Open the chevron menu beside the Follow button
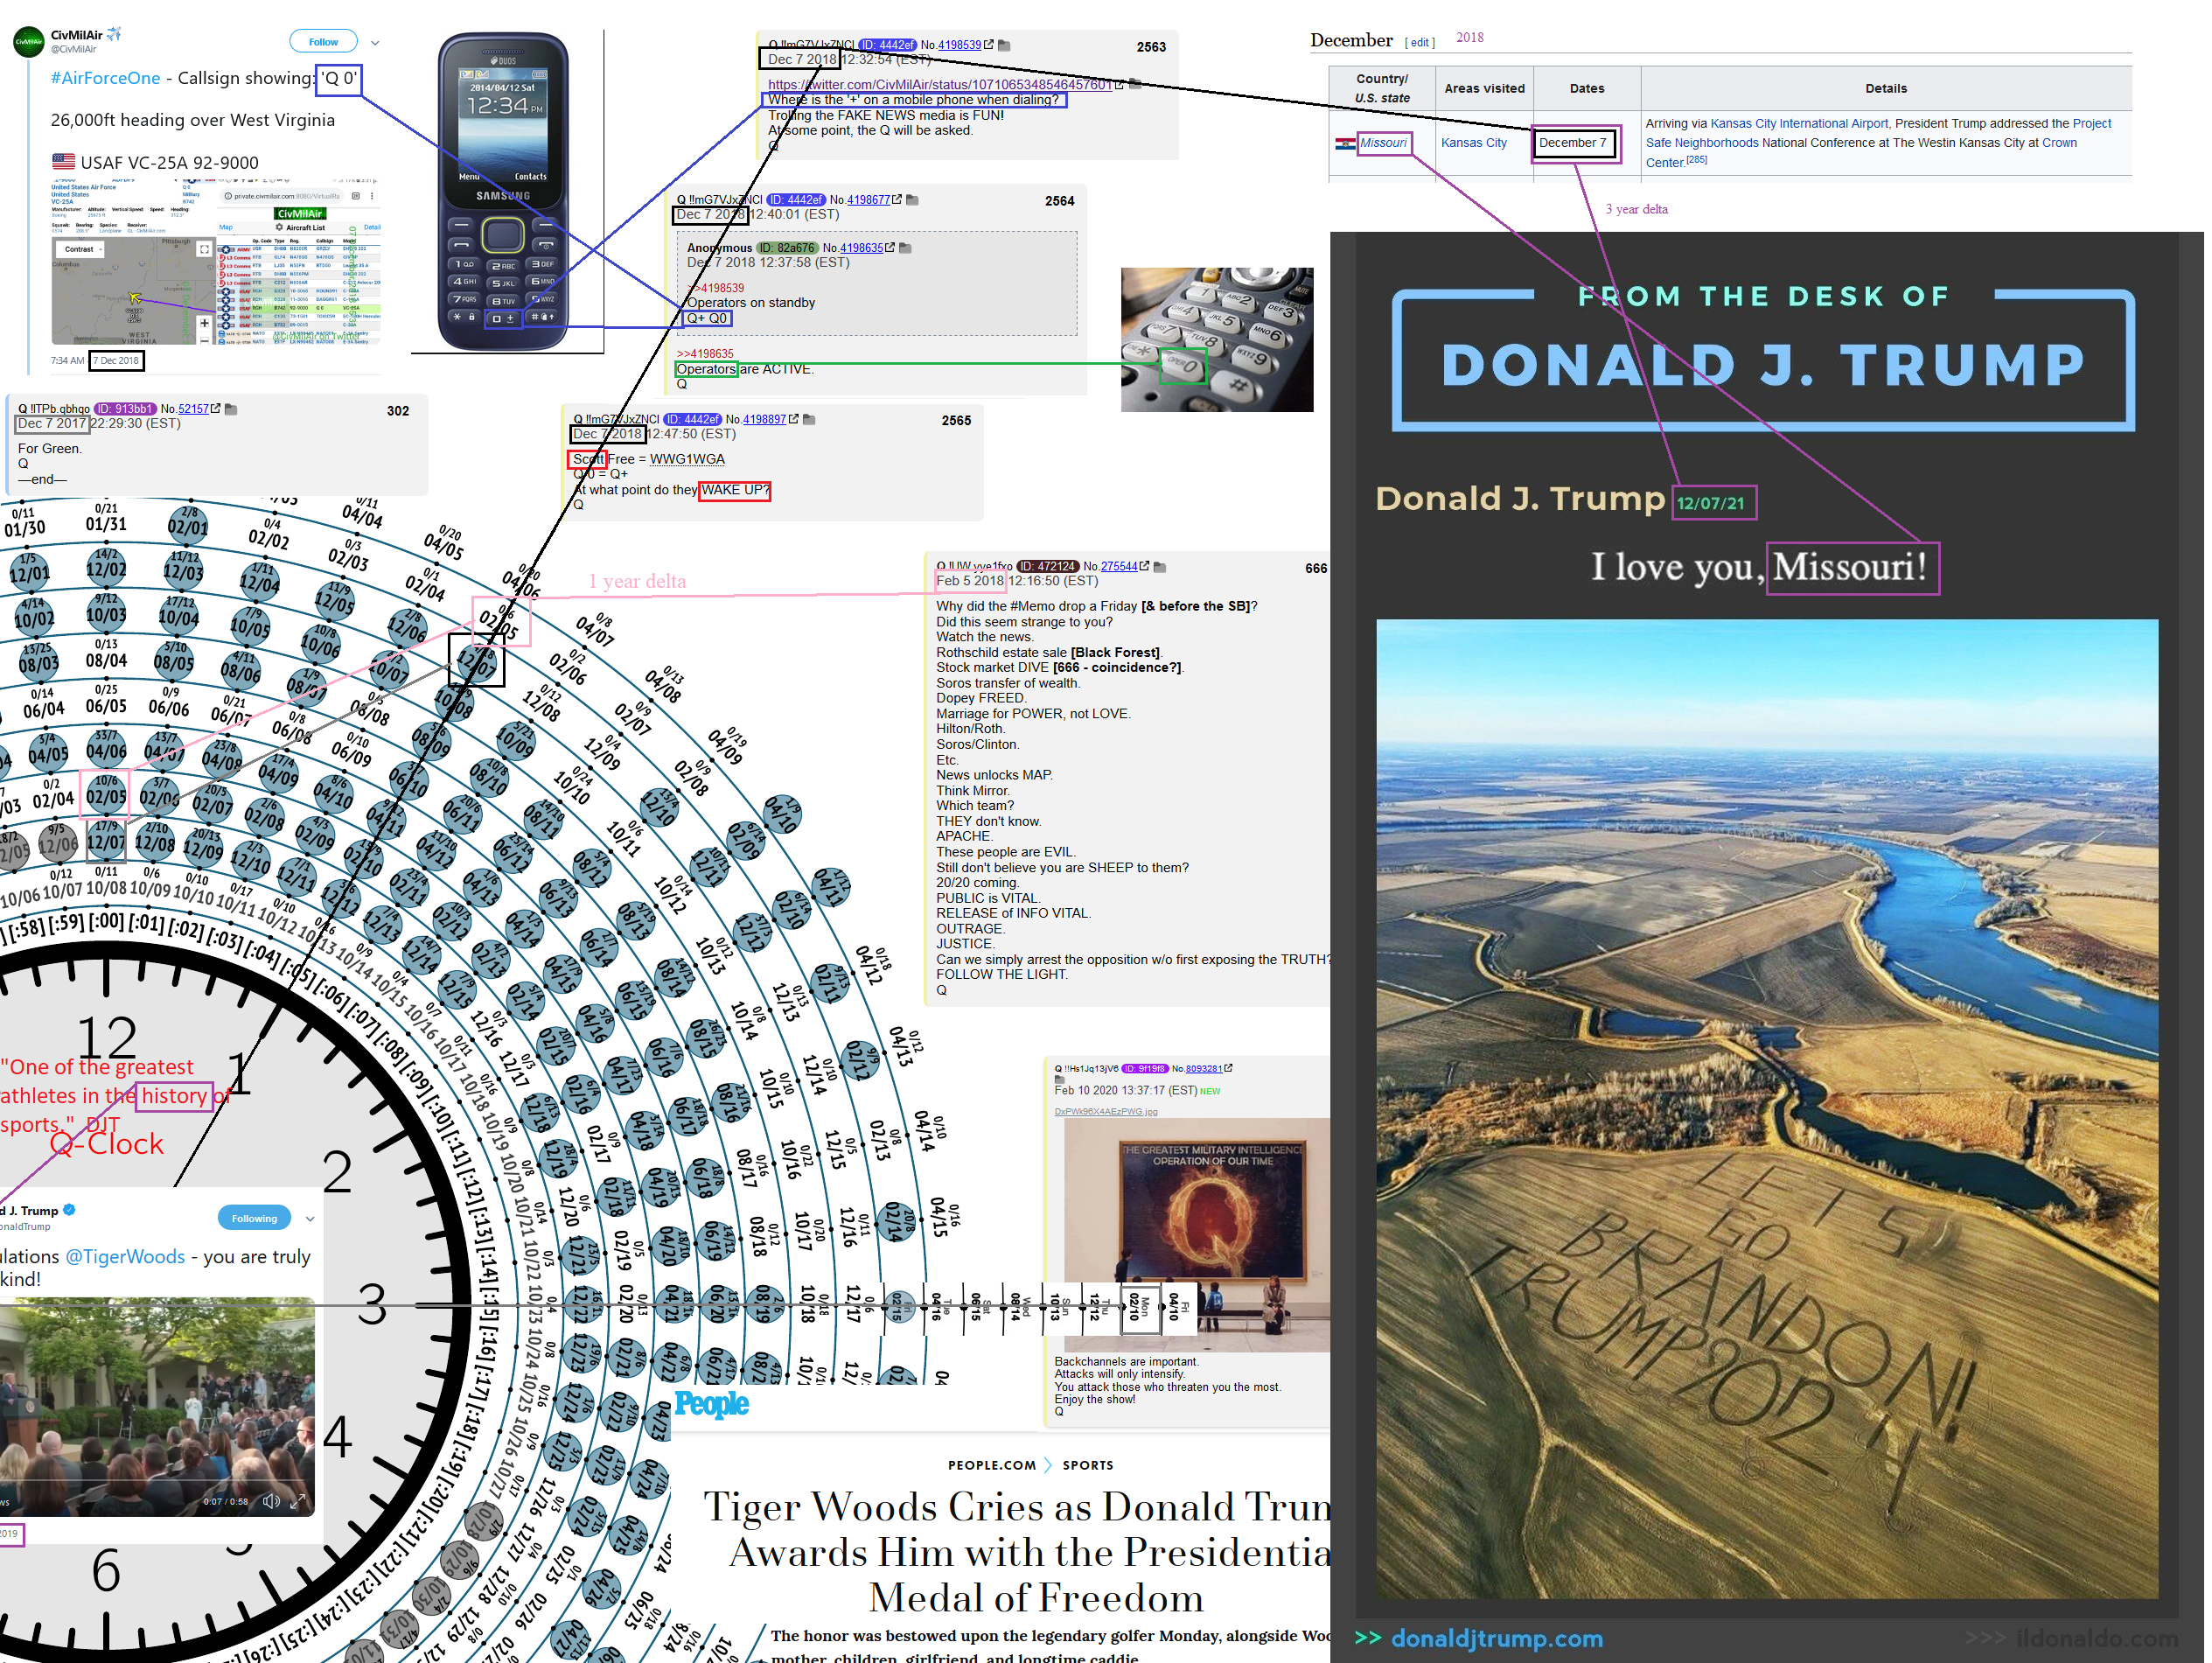The width and height of the screenshot is (2212, 1663). point(375,43)
